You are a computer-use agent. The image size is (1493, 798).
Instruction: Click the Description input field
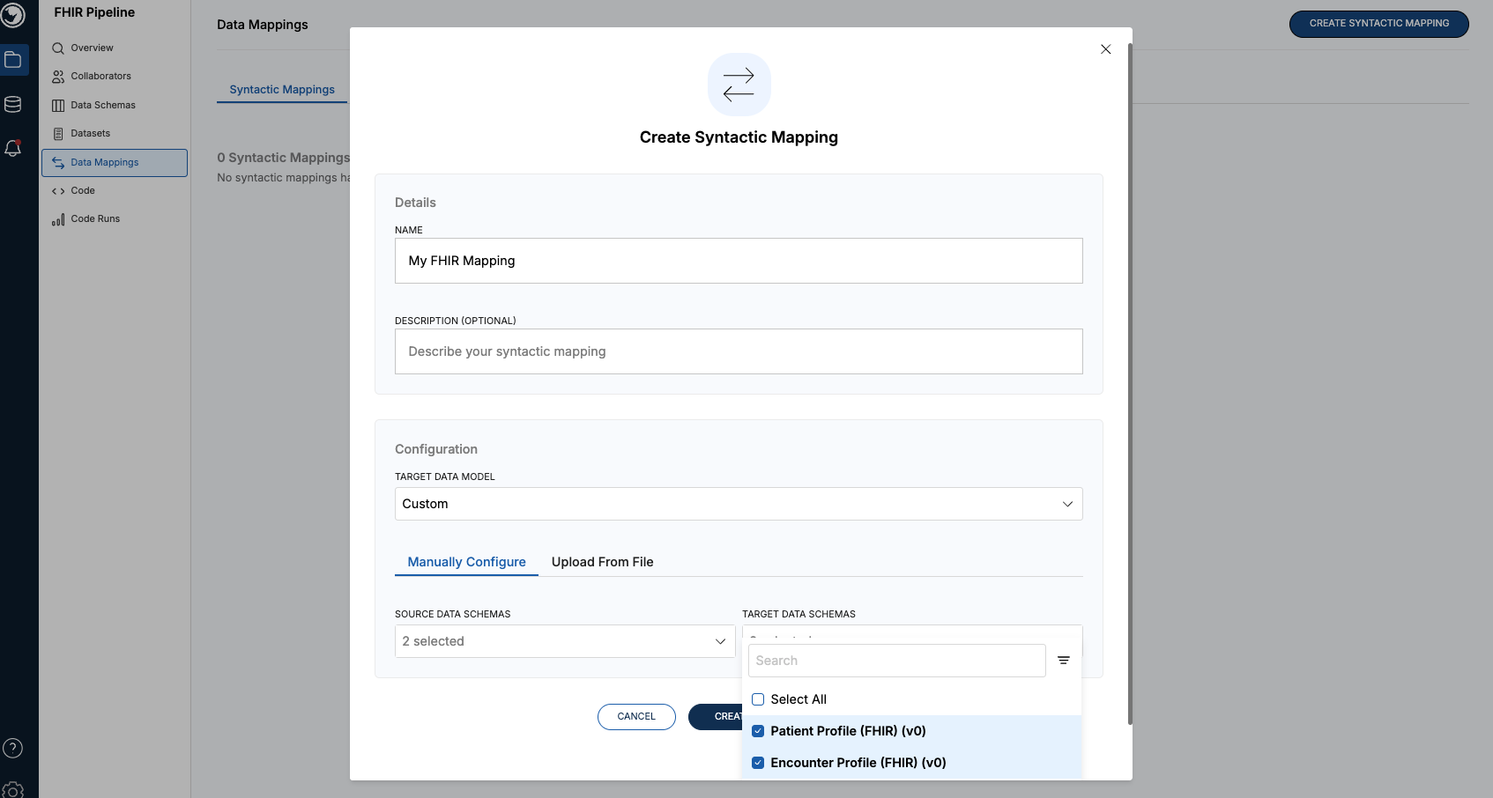click(739, 351)
